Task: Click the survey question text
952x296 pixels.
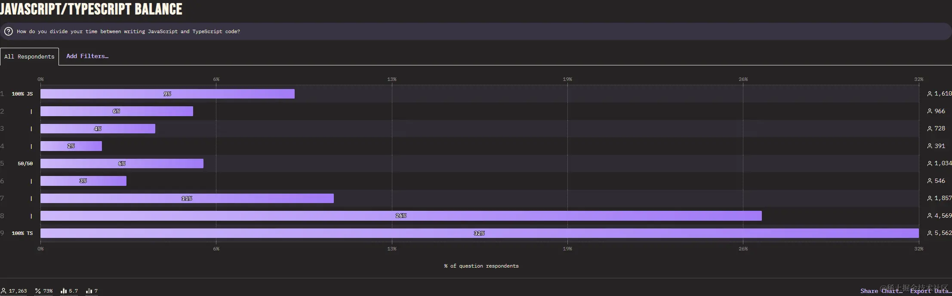Action: 128,31
